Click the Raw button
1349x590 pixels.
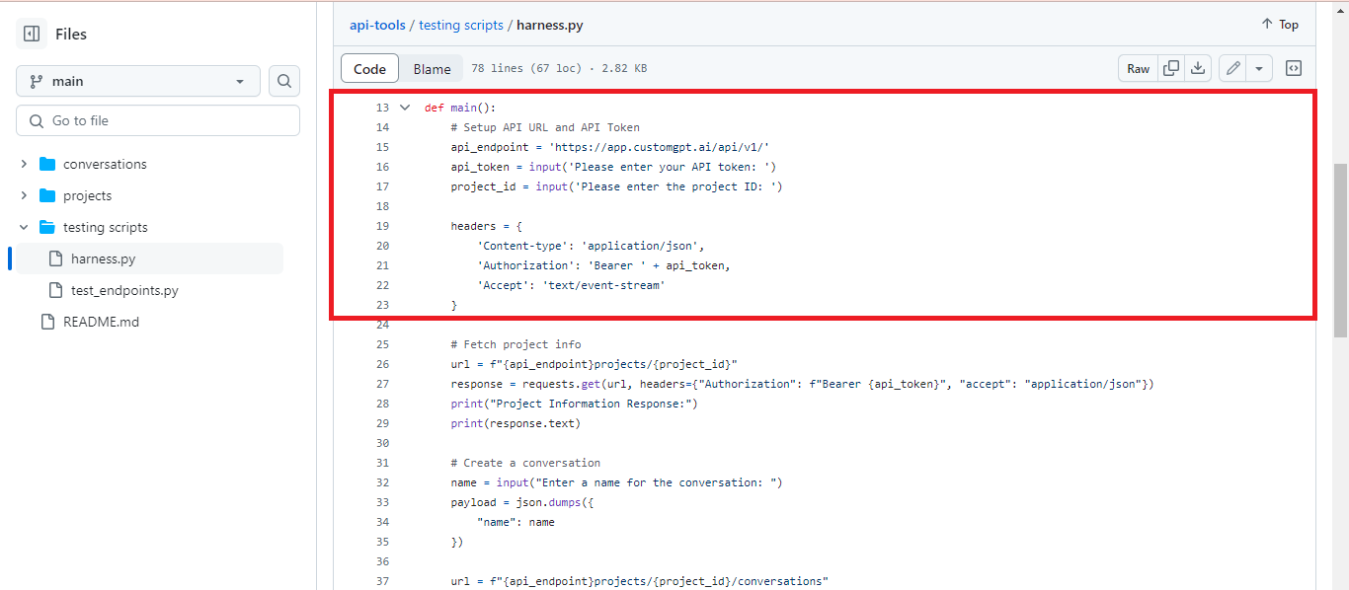[x=1137, y=67]
